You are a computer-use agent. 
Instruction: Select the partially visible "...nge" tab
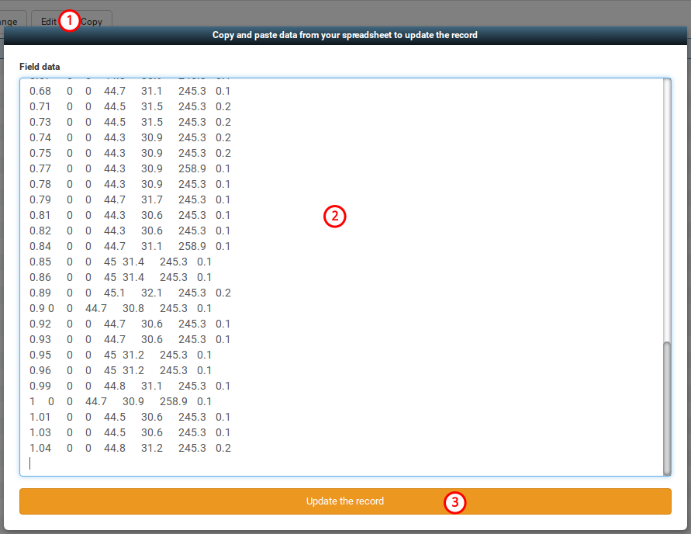[9, 21]
